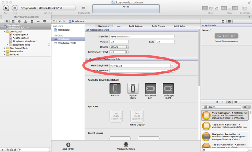Edit the Identifier field

(x=142, y=37)
